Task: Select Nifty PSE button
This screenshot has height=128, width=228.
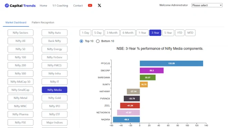Action: click(20, 123)
